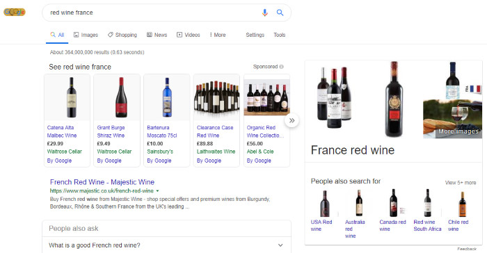Select the All tab
This screenshot has width=487, height=253.
pyautogui.click(x=57, y=35)
